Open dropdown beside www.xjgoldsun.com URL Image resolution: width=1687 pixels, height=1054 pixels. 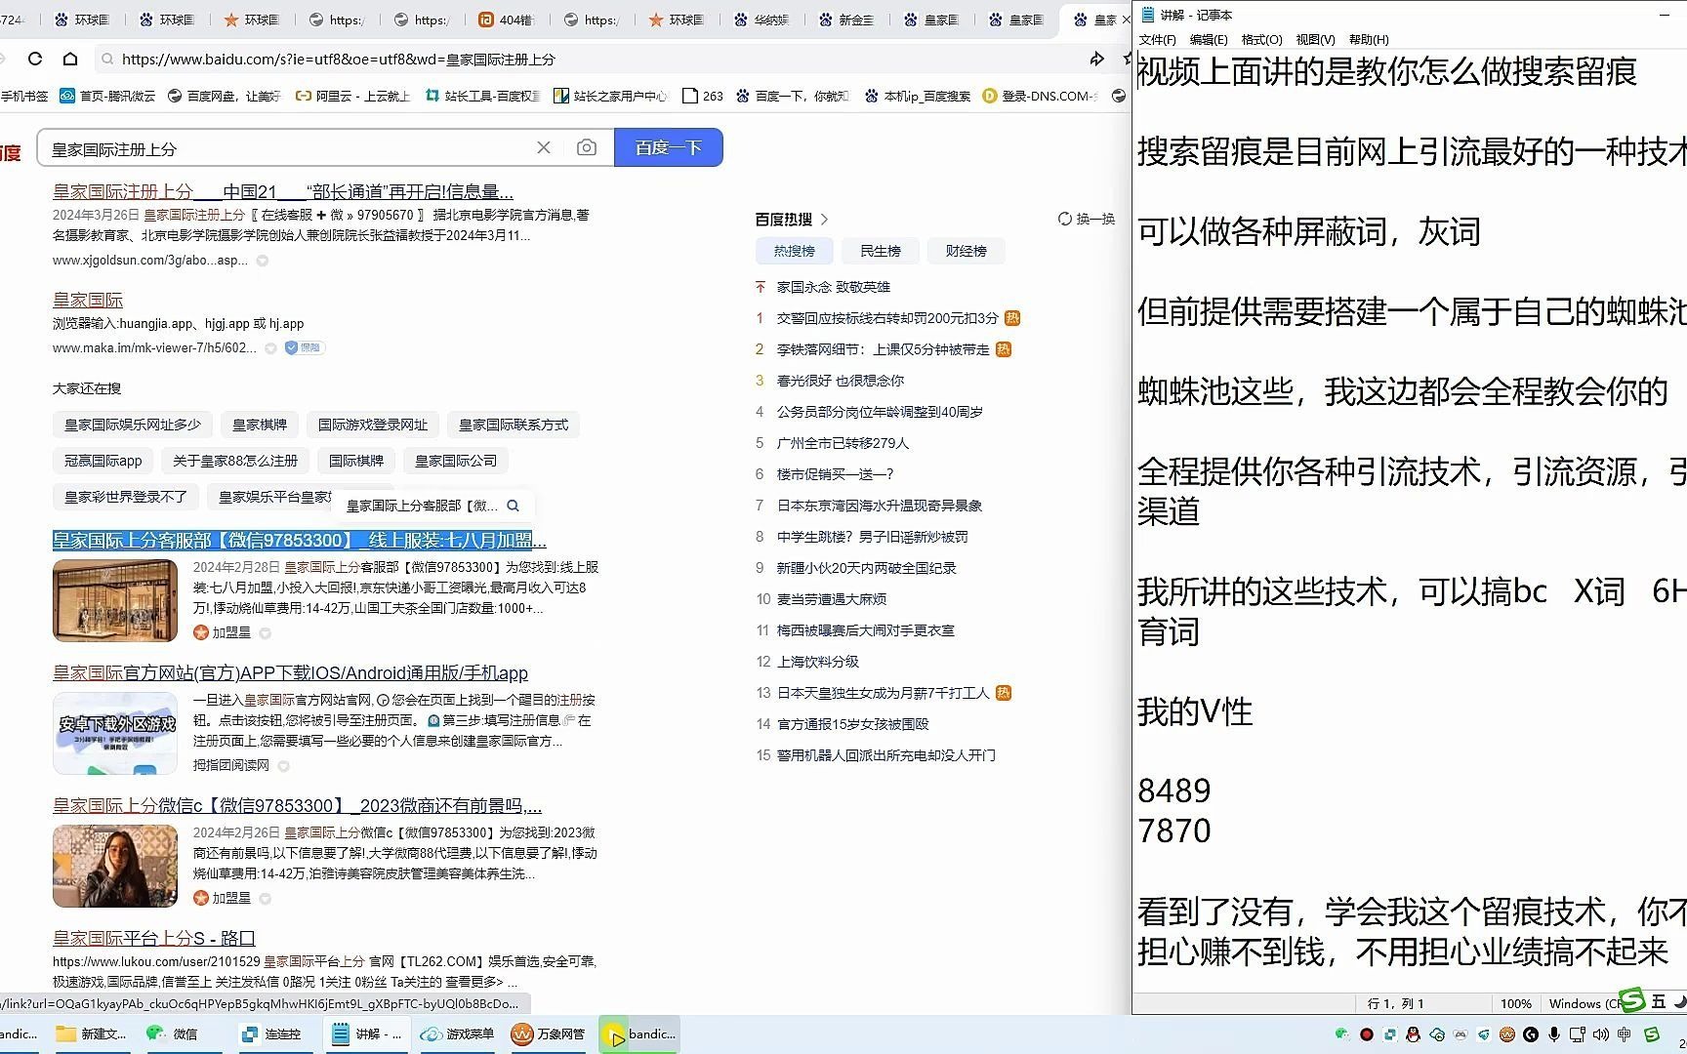[262, 261]
